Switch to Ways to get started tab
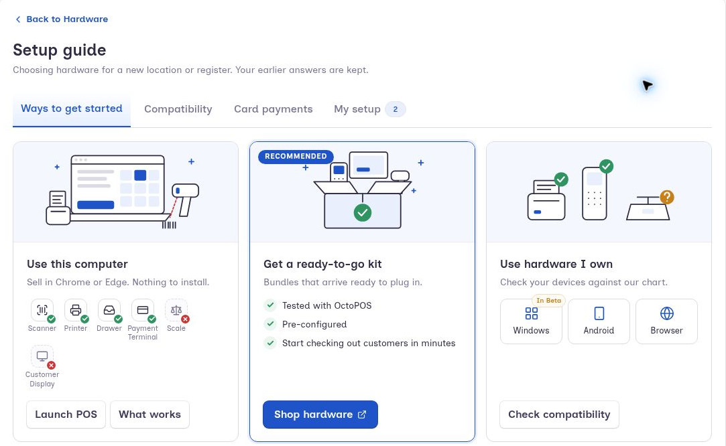 pyautogui.click(x=72, y=108)
